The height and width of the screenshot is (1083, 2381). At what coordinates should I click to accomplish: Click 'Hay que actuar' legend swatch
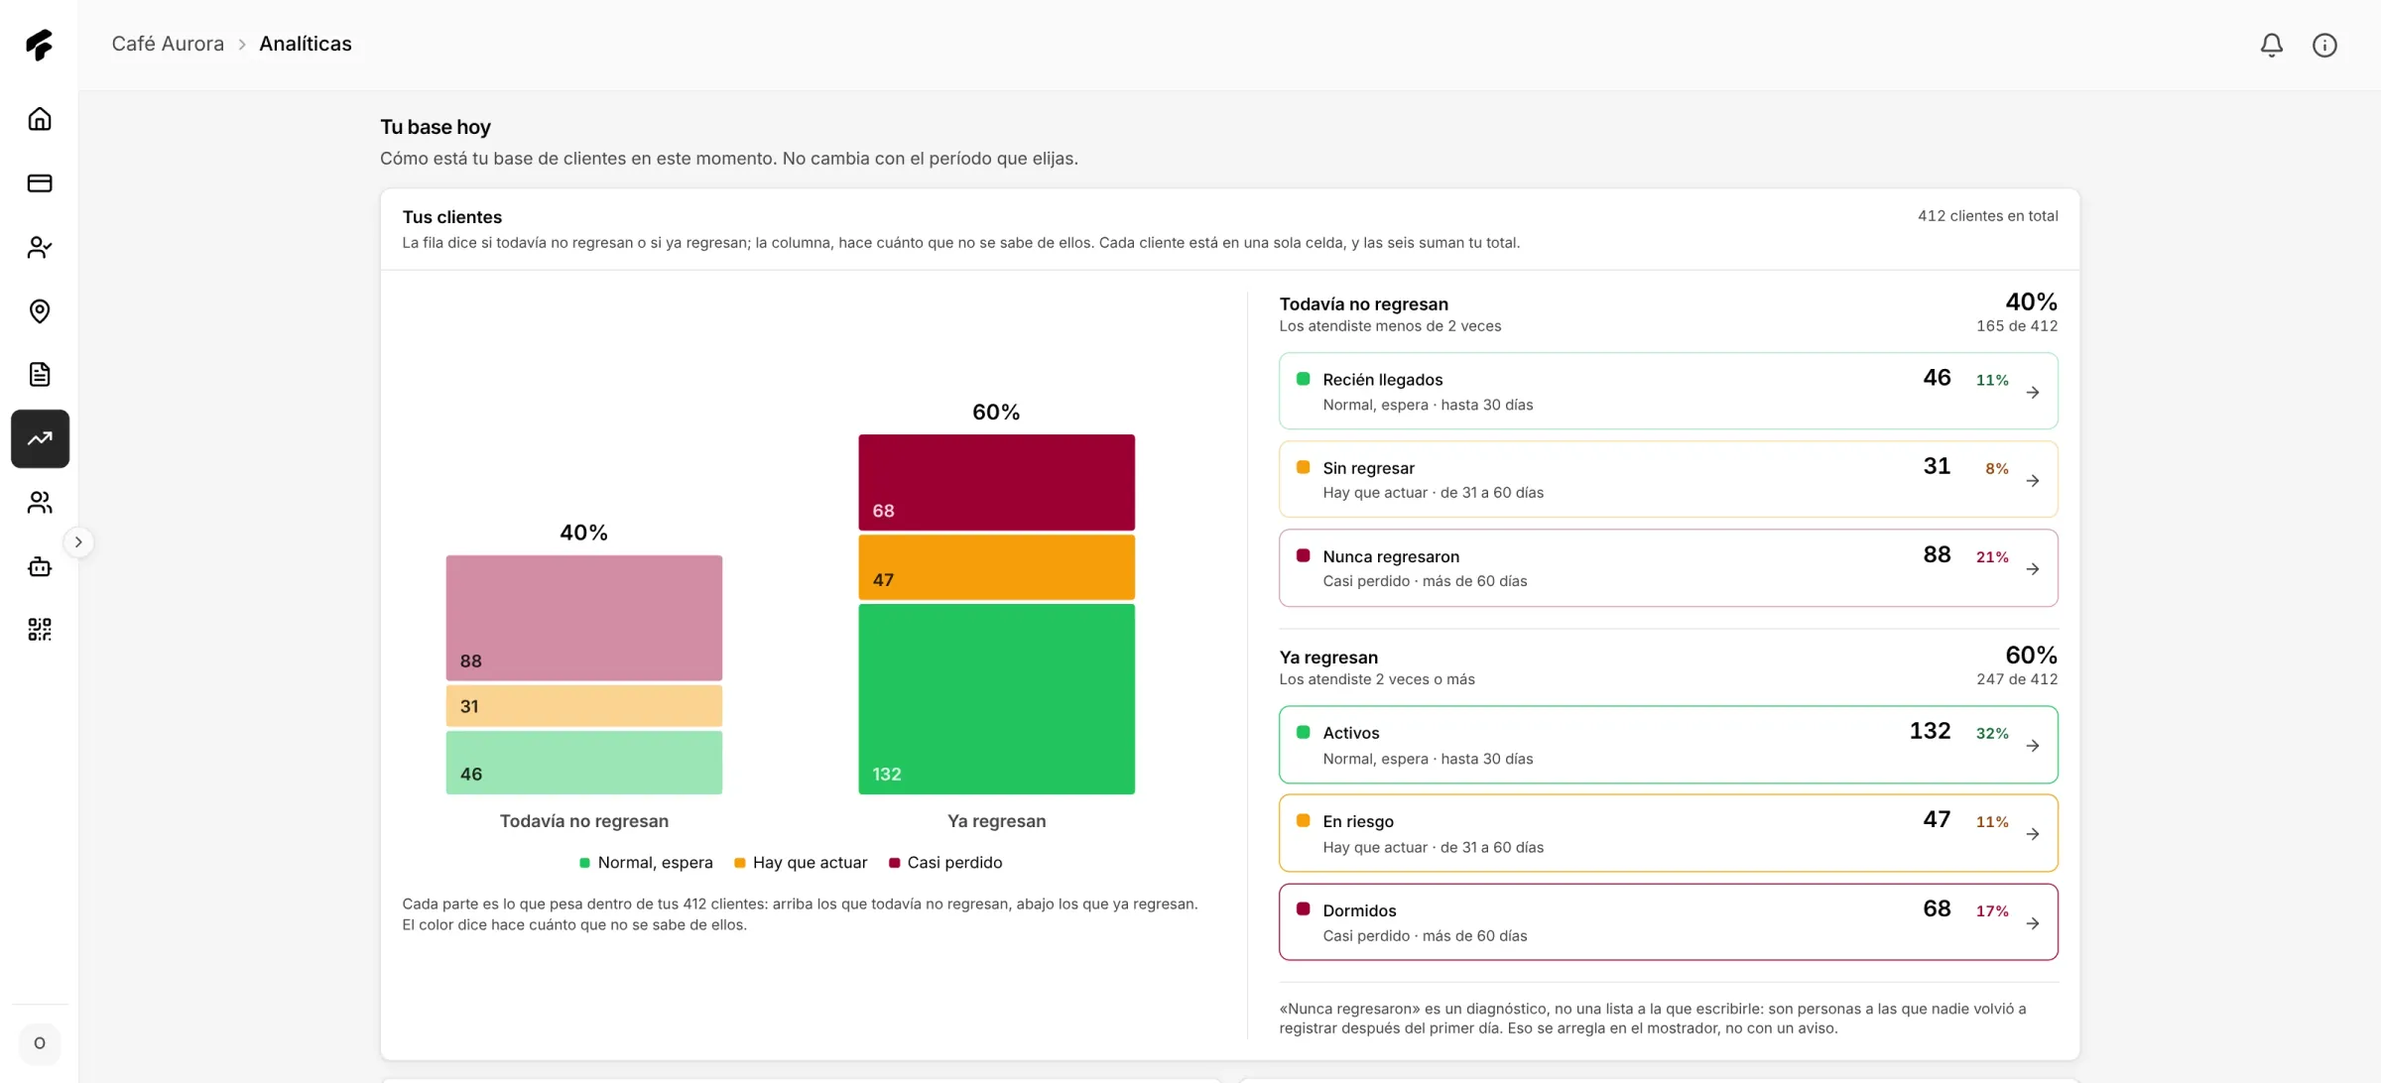739,863
